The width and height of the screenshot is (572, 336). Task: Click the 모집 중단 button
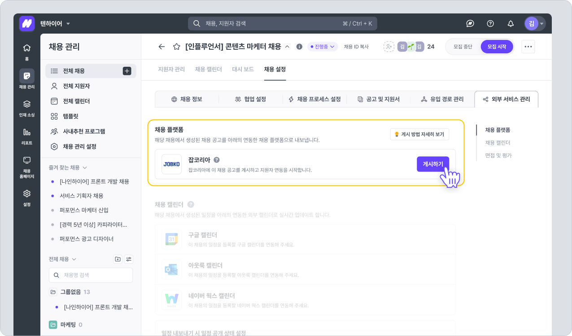click(x=463, y=47)
